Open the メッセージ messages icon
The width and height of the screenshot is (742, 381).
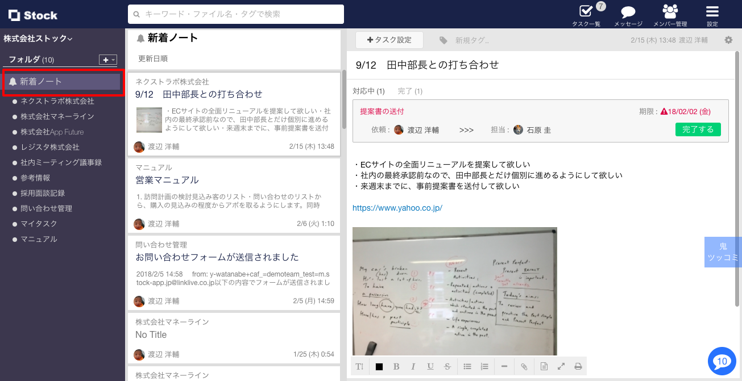(x=628, y=14)
